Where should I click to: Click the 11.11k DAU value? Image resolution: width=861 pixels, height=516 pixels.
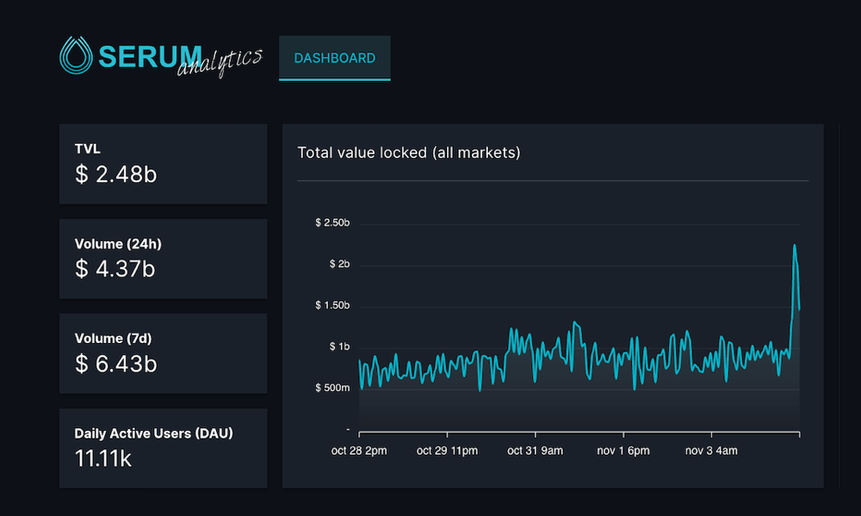click(102, 458)
